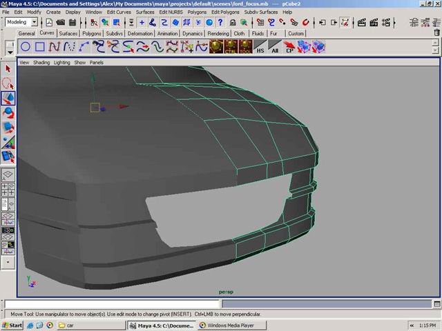Expand the toolbox layout arrow button

[x=8, y=262]
